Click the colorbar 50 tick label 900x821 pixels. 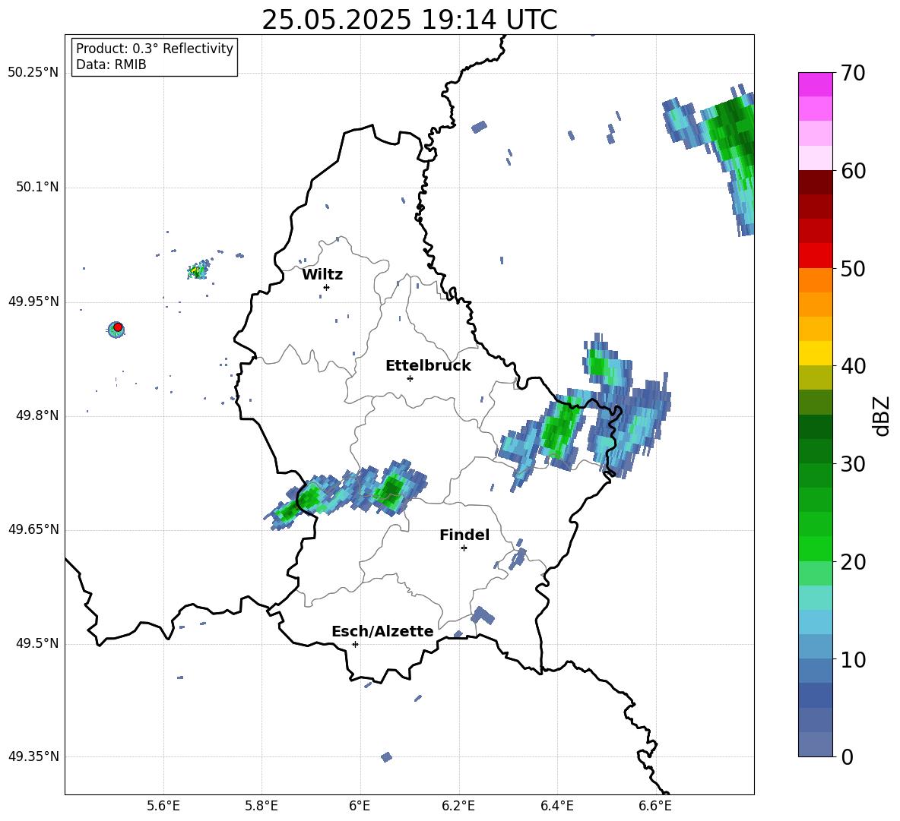click(x=853, y=268)
